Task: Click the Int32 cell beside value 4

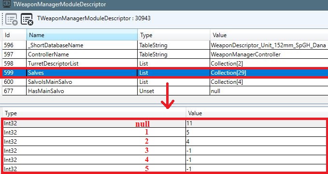Action: coord(94,141)
